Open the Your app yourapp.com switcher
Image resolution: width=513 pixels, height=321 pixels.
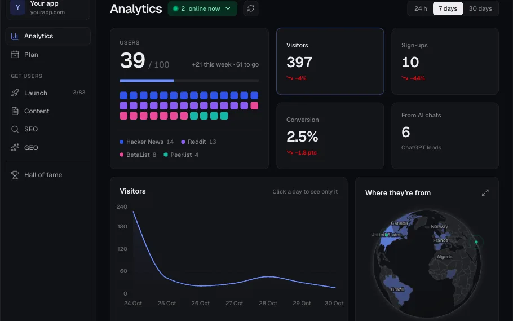(x=48, y=8)
